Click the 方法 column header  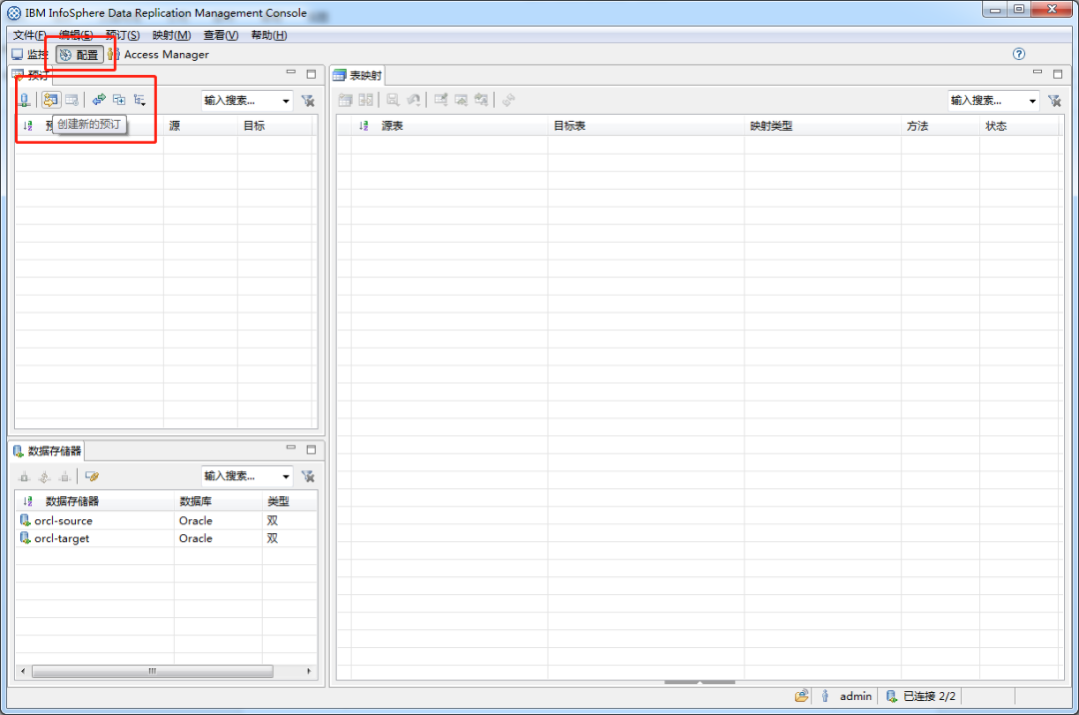tap(940, 125)
